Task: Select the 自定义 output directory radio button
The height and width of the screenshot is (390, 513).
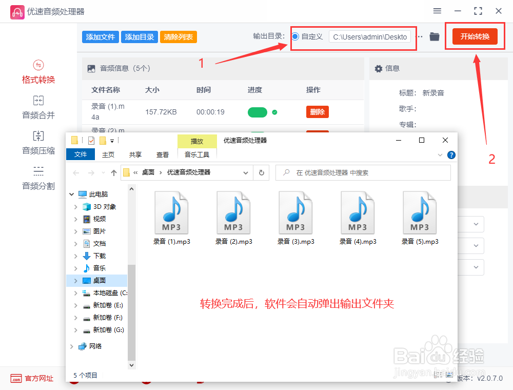Action: 295,36
